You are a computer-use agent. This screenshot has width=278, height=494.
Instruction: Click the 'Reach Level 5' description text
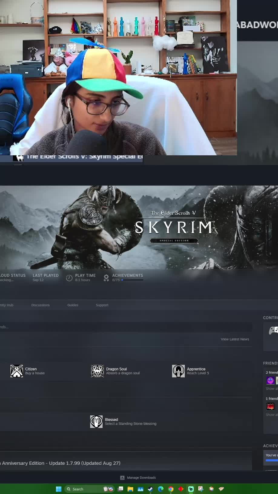pyautogui.click(x=198, y=373)
